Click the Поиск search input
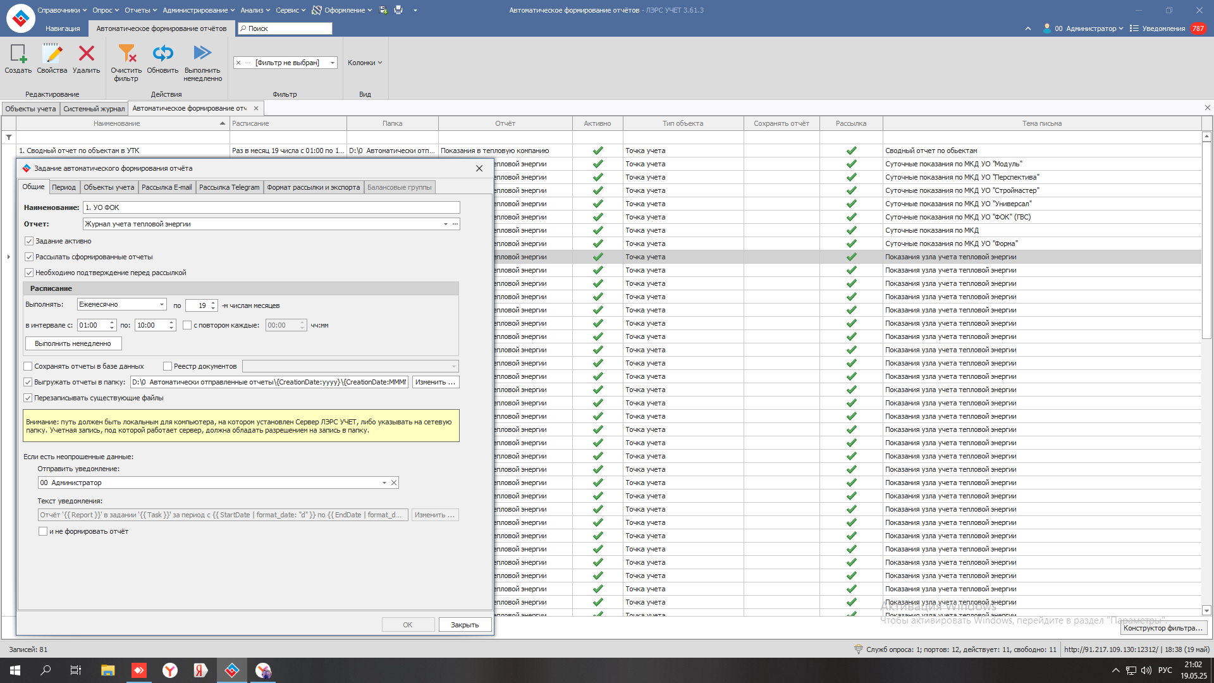This screenshot has height=683, width=1214. [x=285, y=28]
